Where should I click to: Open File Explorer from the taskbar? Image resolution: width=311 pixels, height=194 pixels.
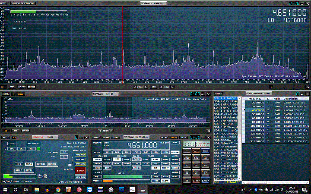coord(37,190)
